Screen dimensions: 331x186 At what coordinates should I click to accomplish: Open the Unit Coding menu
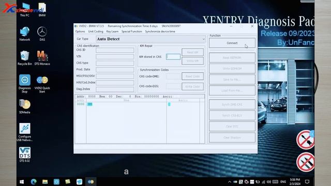click(96, 32)
